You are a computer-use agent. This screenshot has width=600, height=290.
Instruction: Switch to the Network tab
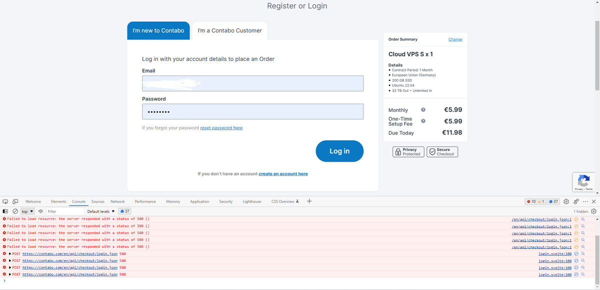coord(117,201)
